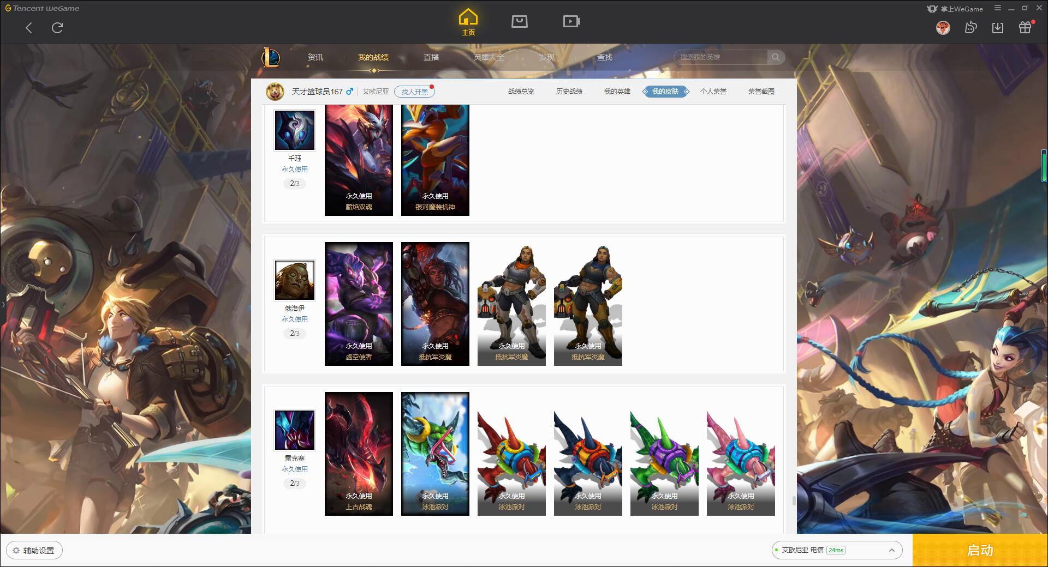Click the 永久使用 label under 俄洛伊 portrait
1048x567 pixels.
295,319
